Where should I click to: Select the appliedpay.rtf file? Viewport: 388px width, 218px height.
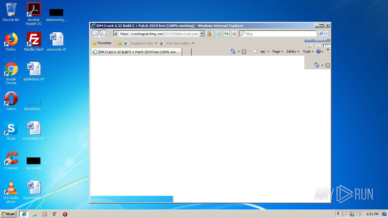click(34, 71)
